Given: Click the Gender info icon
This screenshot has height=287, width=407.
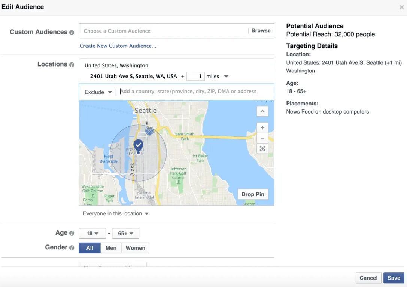Looking at the screenshot, I should (x=72, y=247).
